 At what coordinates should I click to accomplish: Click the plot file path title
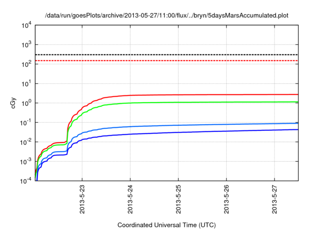point(167,15)
